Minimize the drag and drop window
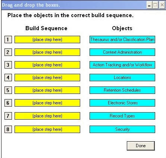Image resolution: width=166 pixels, height=158 pixels. (x=149, y=5)
